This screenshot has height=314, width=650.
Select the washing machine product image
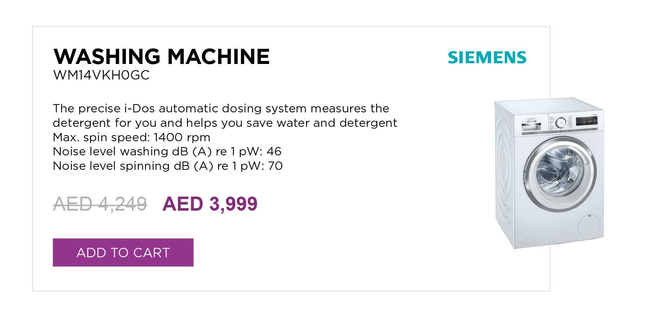(x=549, y=173)
